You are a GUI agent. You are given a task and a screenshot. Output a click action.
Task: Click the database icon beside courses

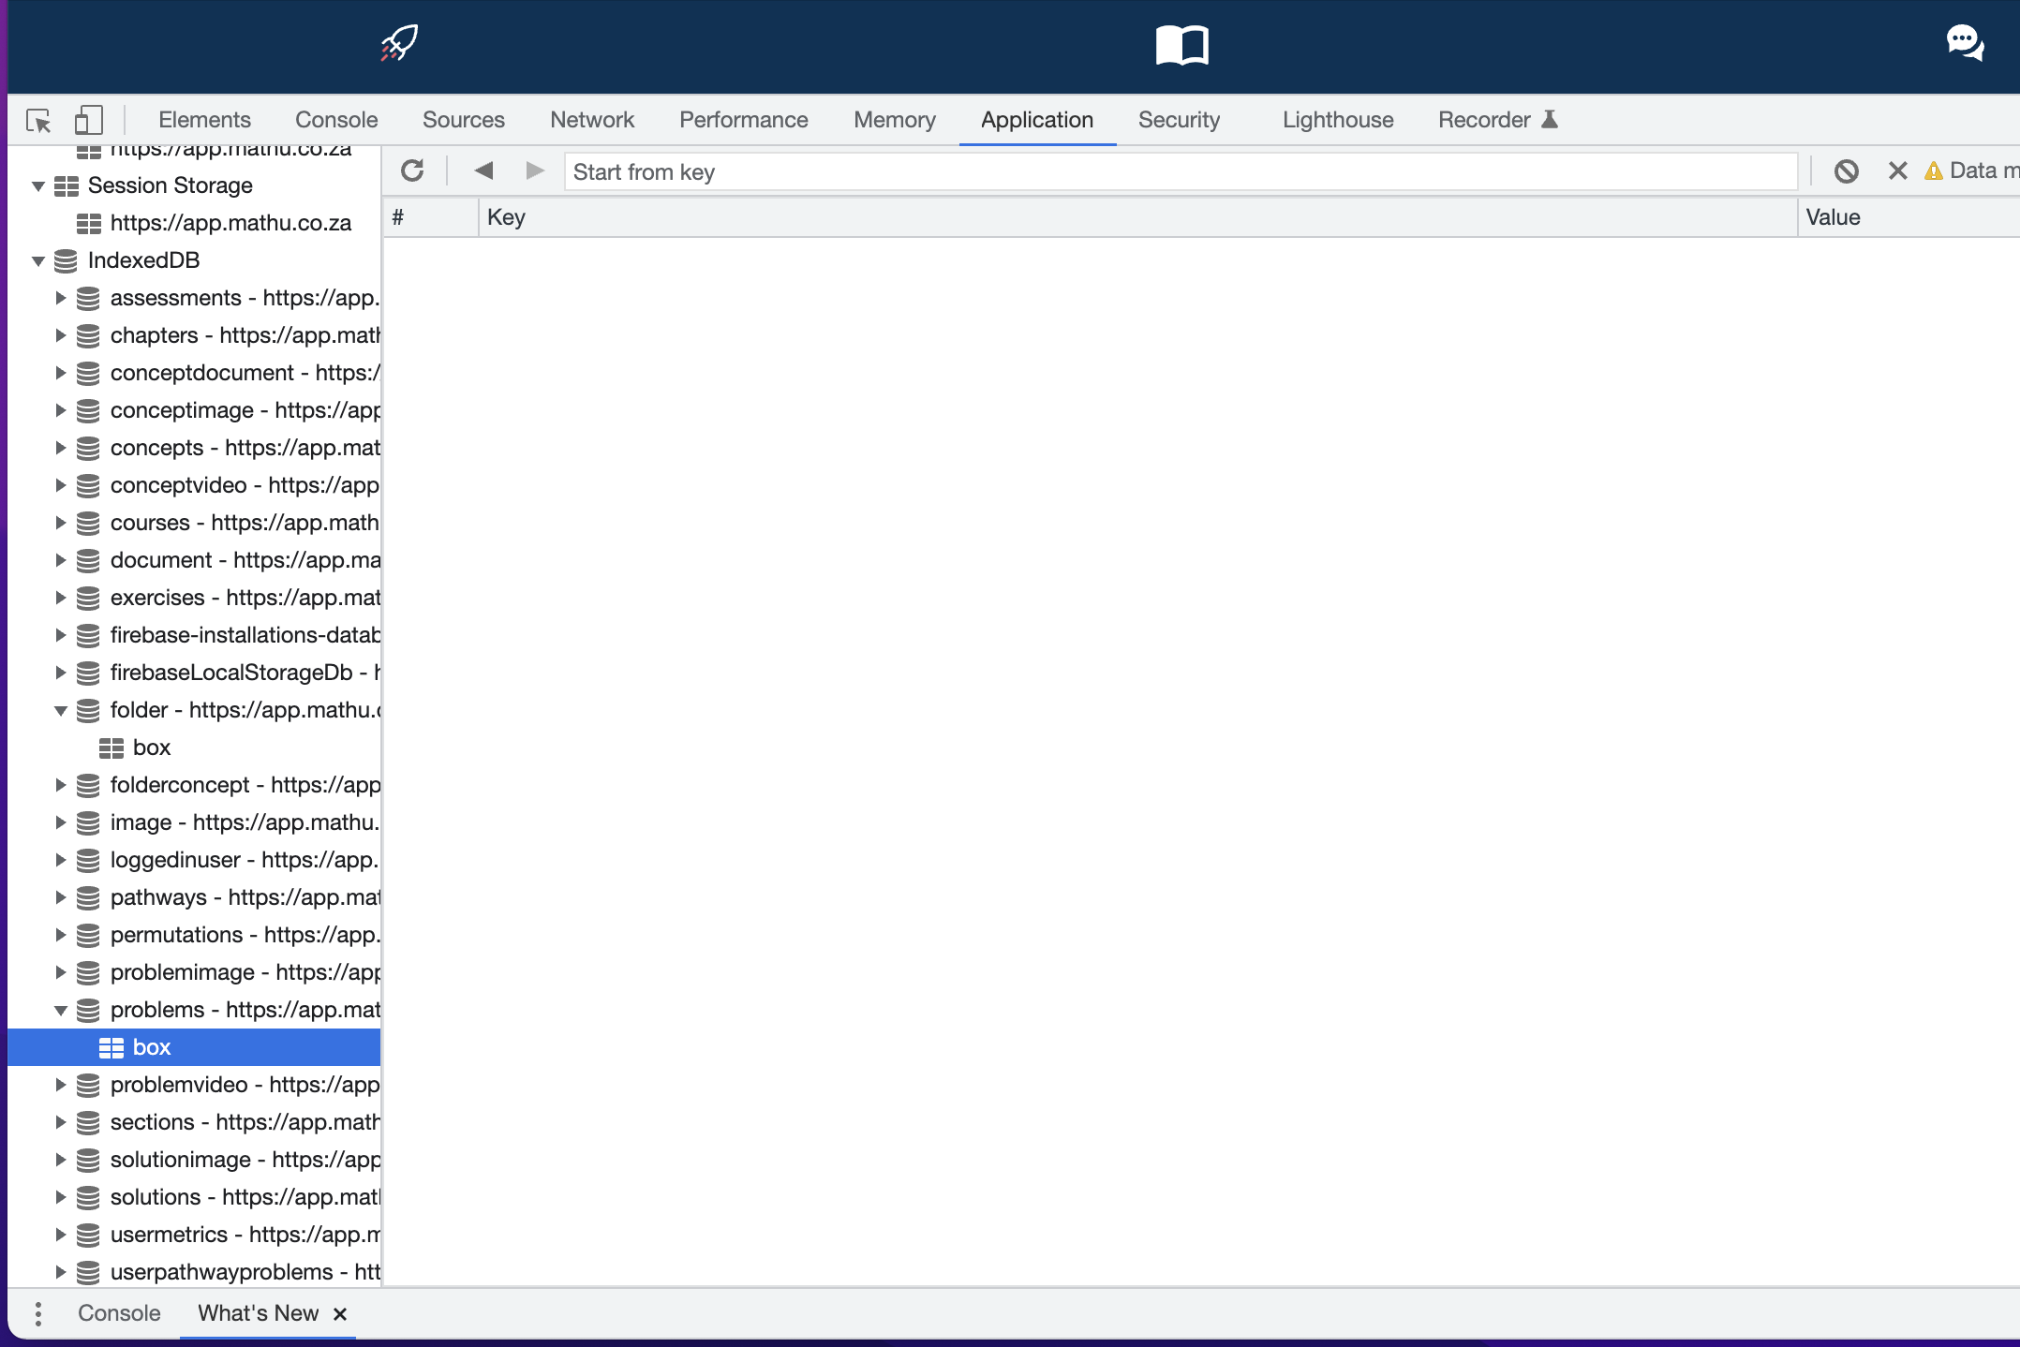pos(88,523)
